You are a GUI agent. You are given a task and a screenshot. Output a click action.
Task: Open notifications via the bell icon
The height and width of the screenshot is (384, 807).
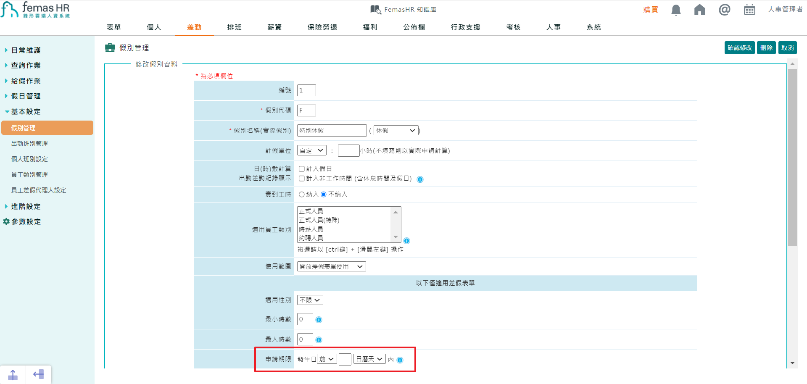(x=676, y=10)
